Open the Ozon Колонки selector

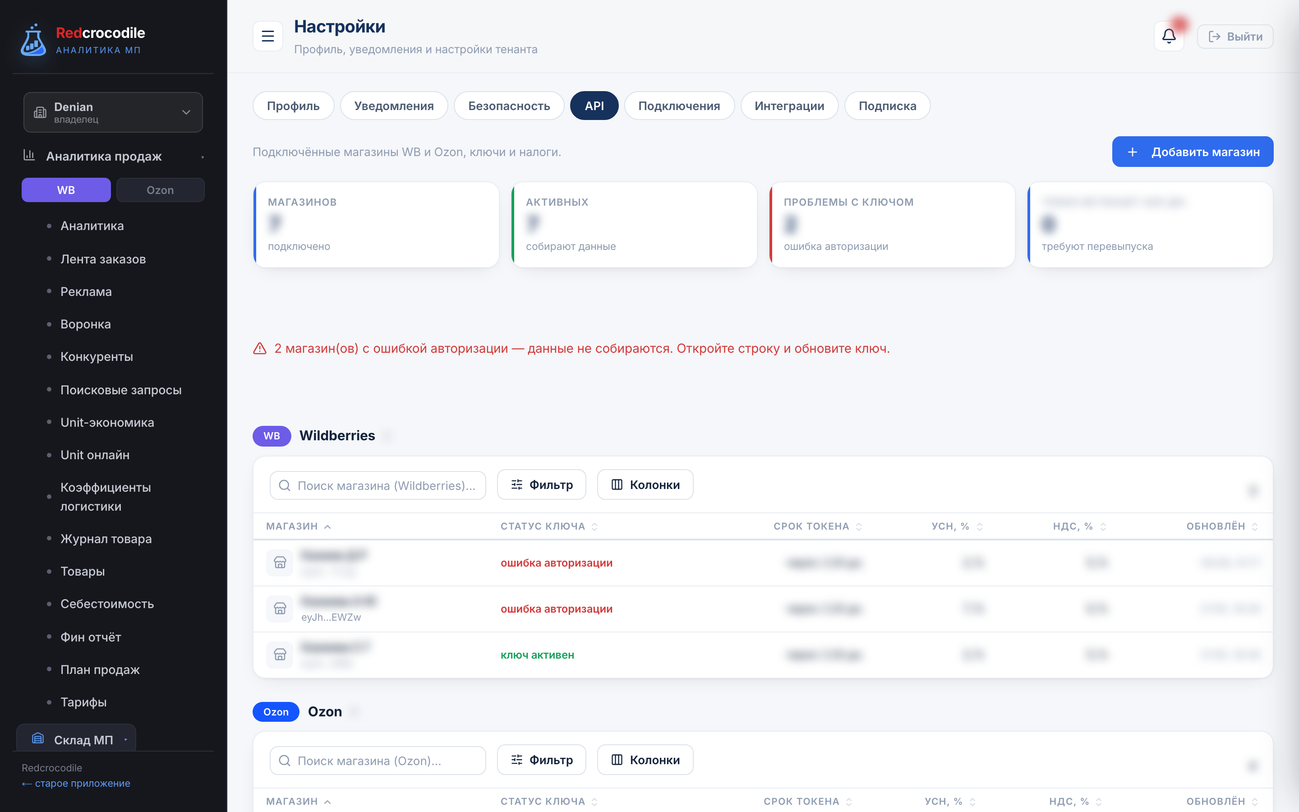click(x=645, y=760)
